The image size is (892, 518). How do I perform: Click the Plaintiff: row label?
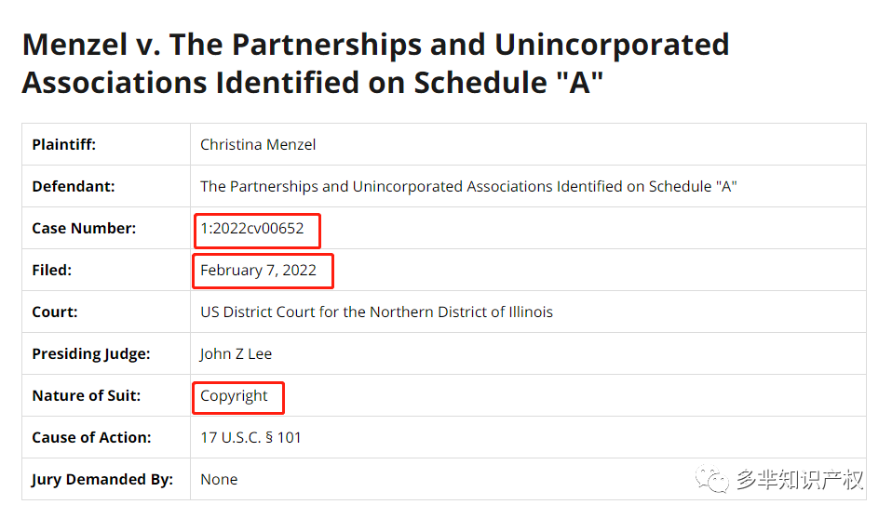tap(63, 145)
